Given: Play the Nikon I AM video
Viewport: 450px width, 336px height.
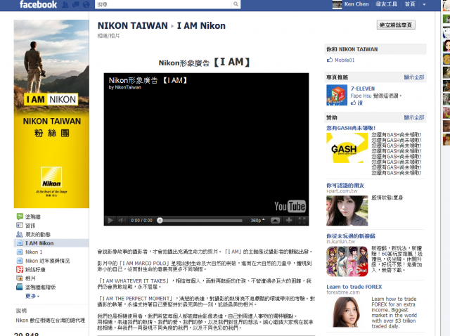Looking at the screenshot, I should (x=110, y=220).
